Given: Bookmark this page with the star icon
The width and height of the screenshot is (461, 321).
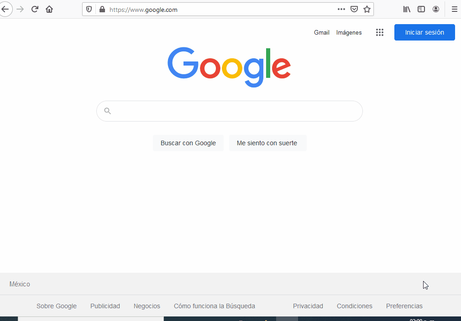Looking at the screenshot, I should (x=367, y=10).
